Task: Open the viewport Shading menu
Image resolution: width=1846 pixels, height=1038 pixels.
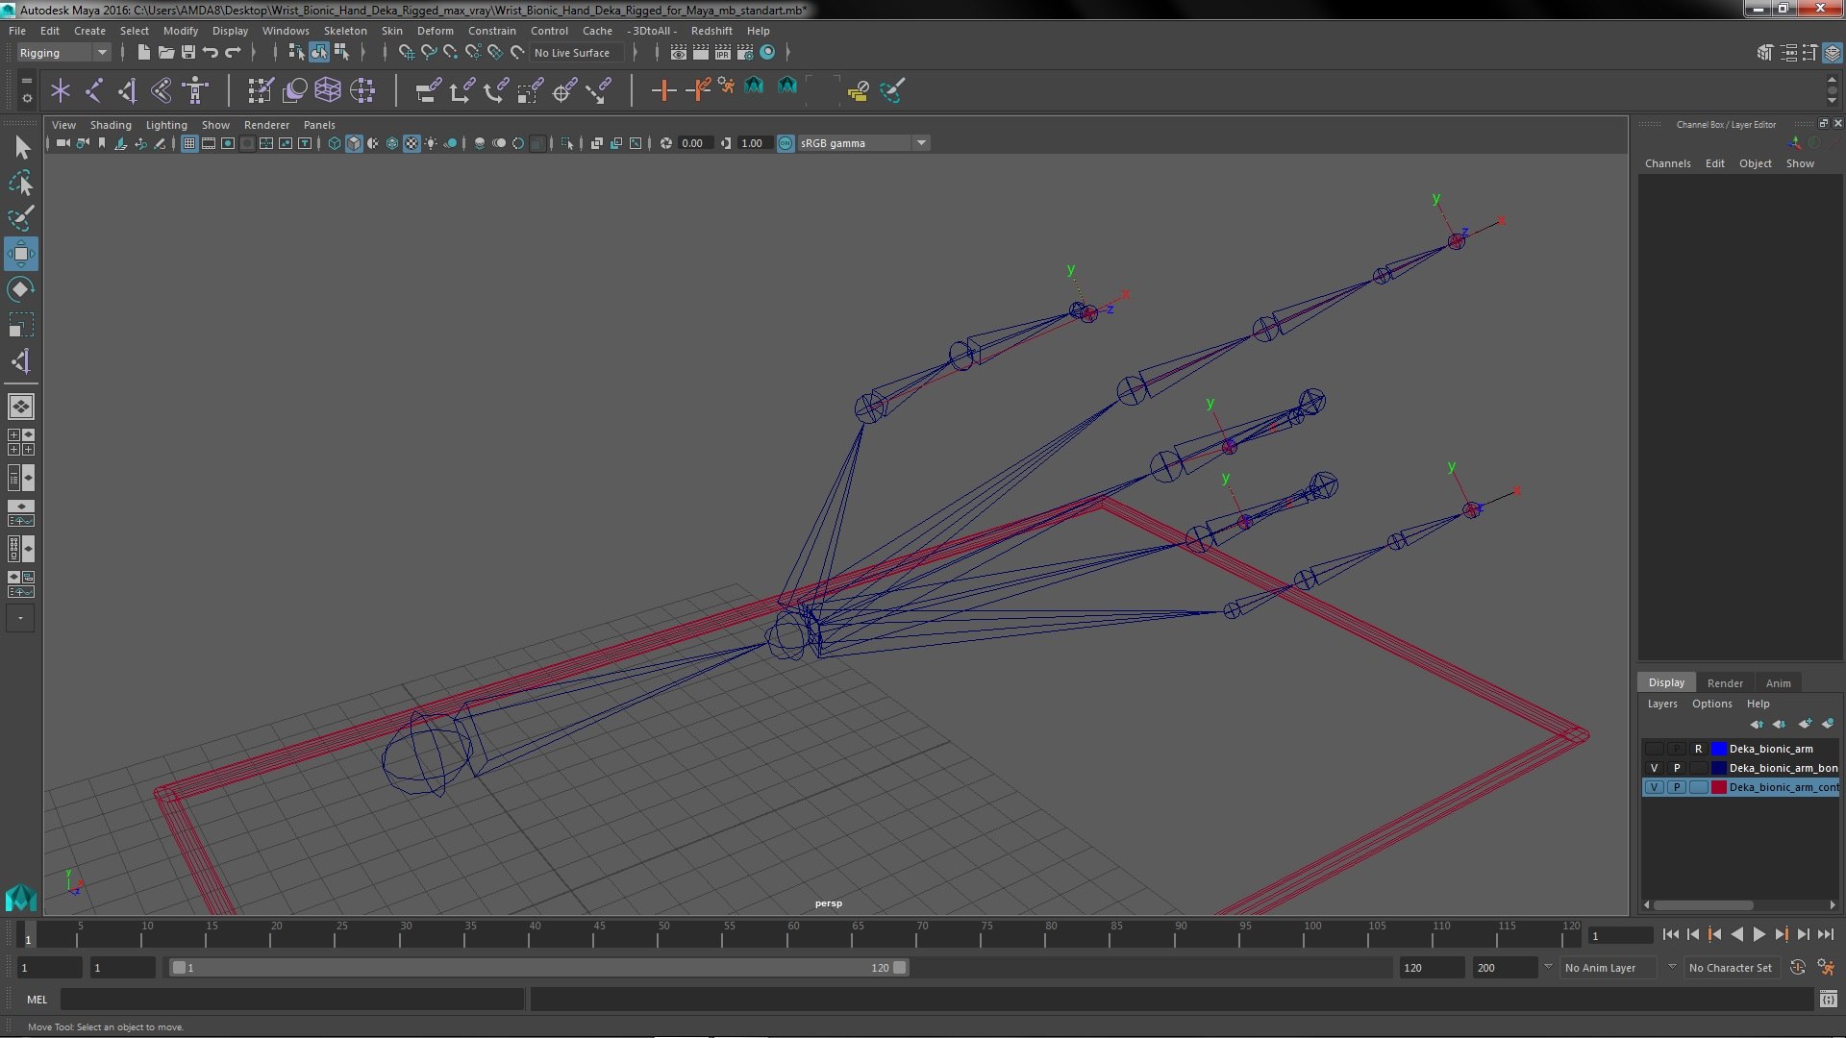Action: pyautogui.click(x=111, y=125)
